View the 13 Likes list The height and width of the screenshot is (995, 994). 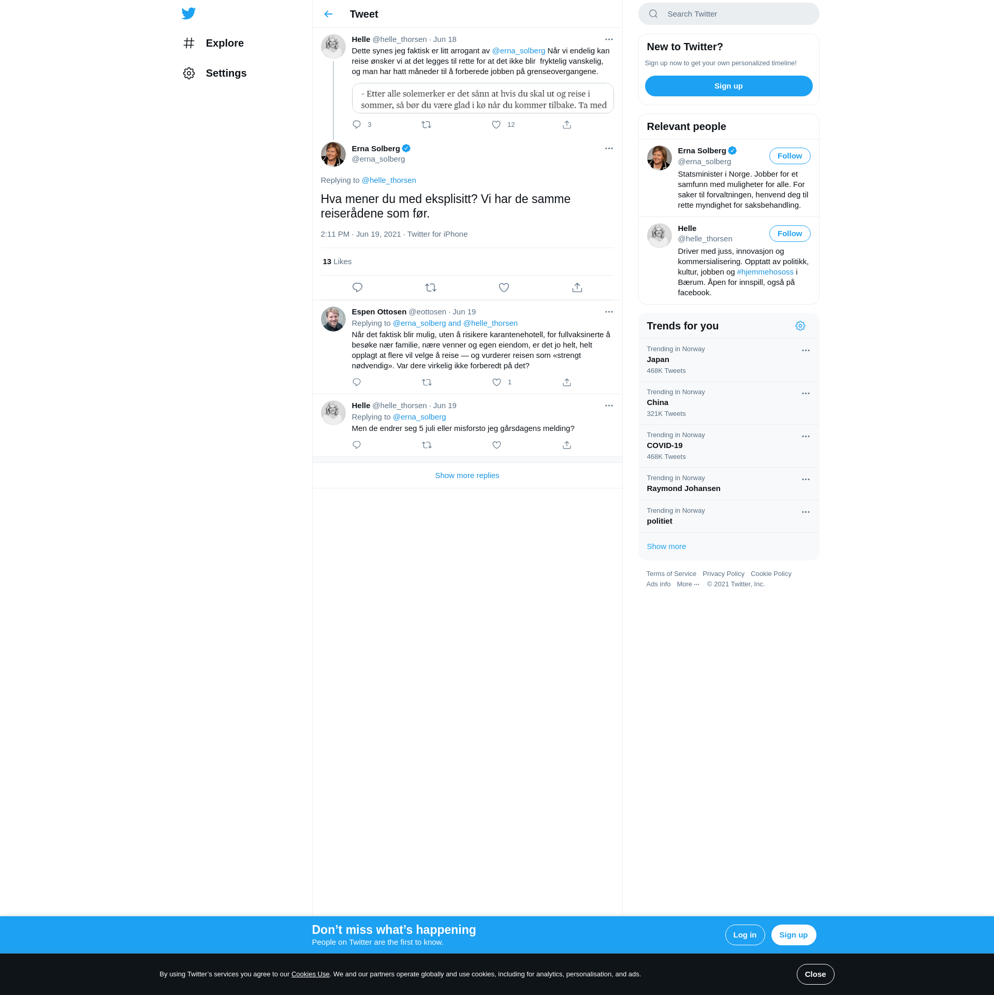click(337, 262)
